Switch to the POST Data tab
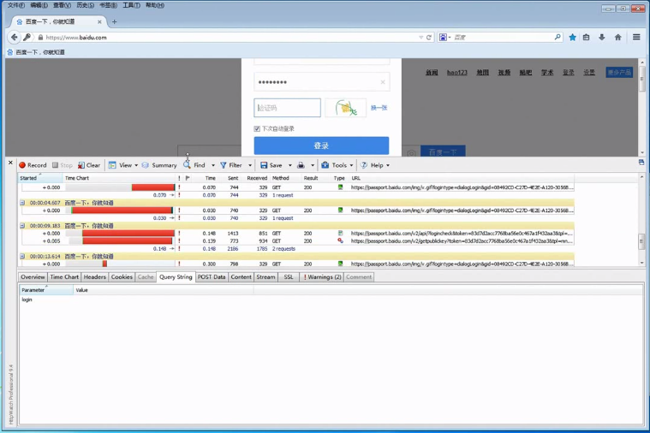 pyautogui.click(x=212, y=277)
